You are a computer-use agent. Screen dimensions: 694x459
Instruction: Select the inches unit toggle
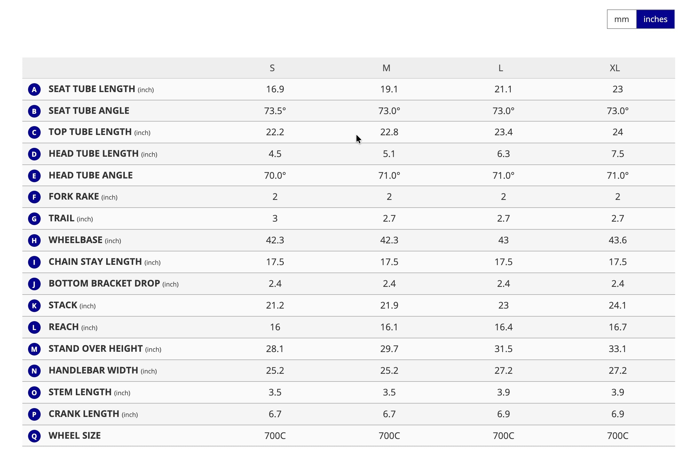point(655,19)
